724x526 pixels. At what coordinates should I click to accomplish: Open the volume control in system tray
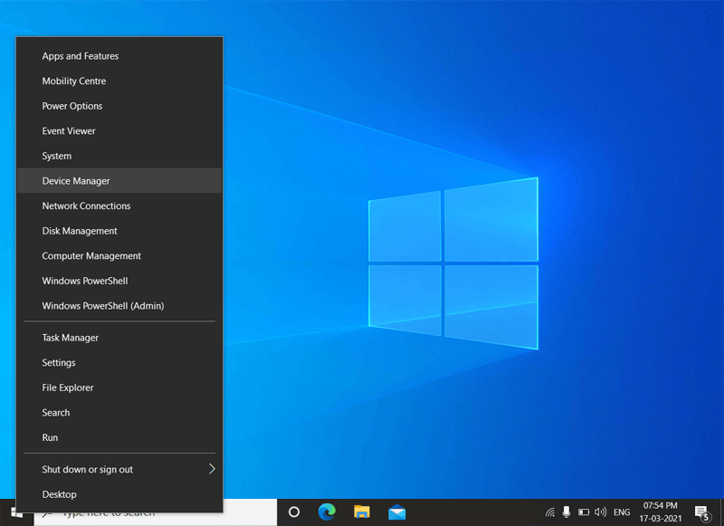(600, 512)
